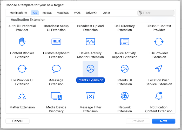Focus the Filter text field
The image size is (182, 130).
coord(156,13)
